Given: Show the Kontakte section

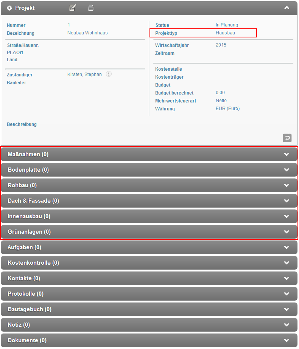Looking at the screenshot, I should (x=287, y=278).
